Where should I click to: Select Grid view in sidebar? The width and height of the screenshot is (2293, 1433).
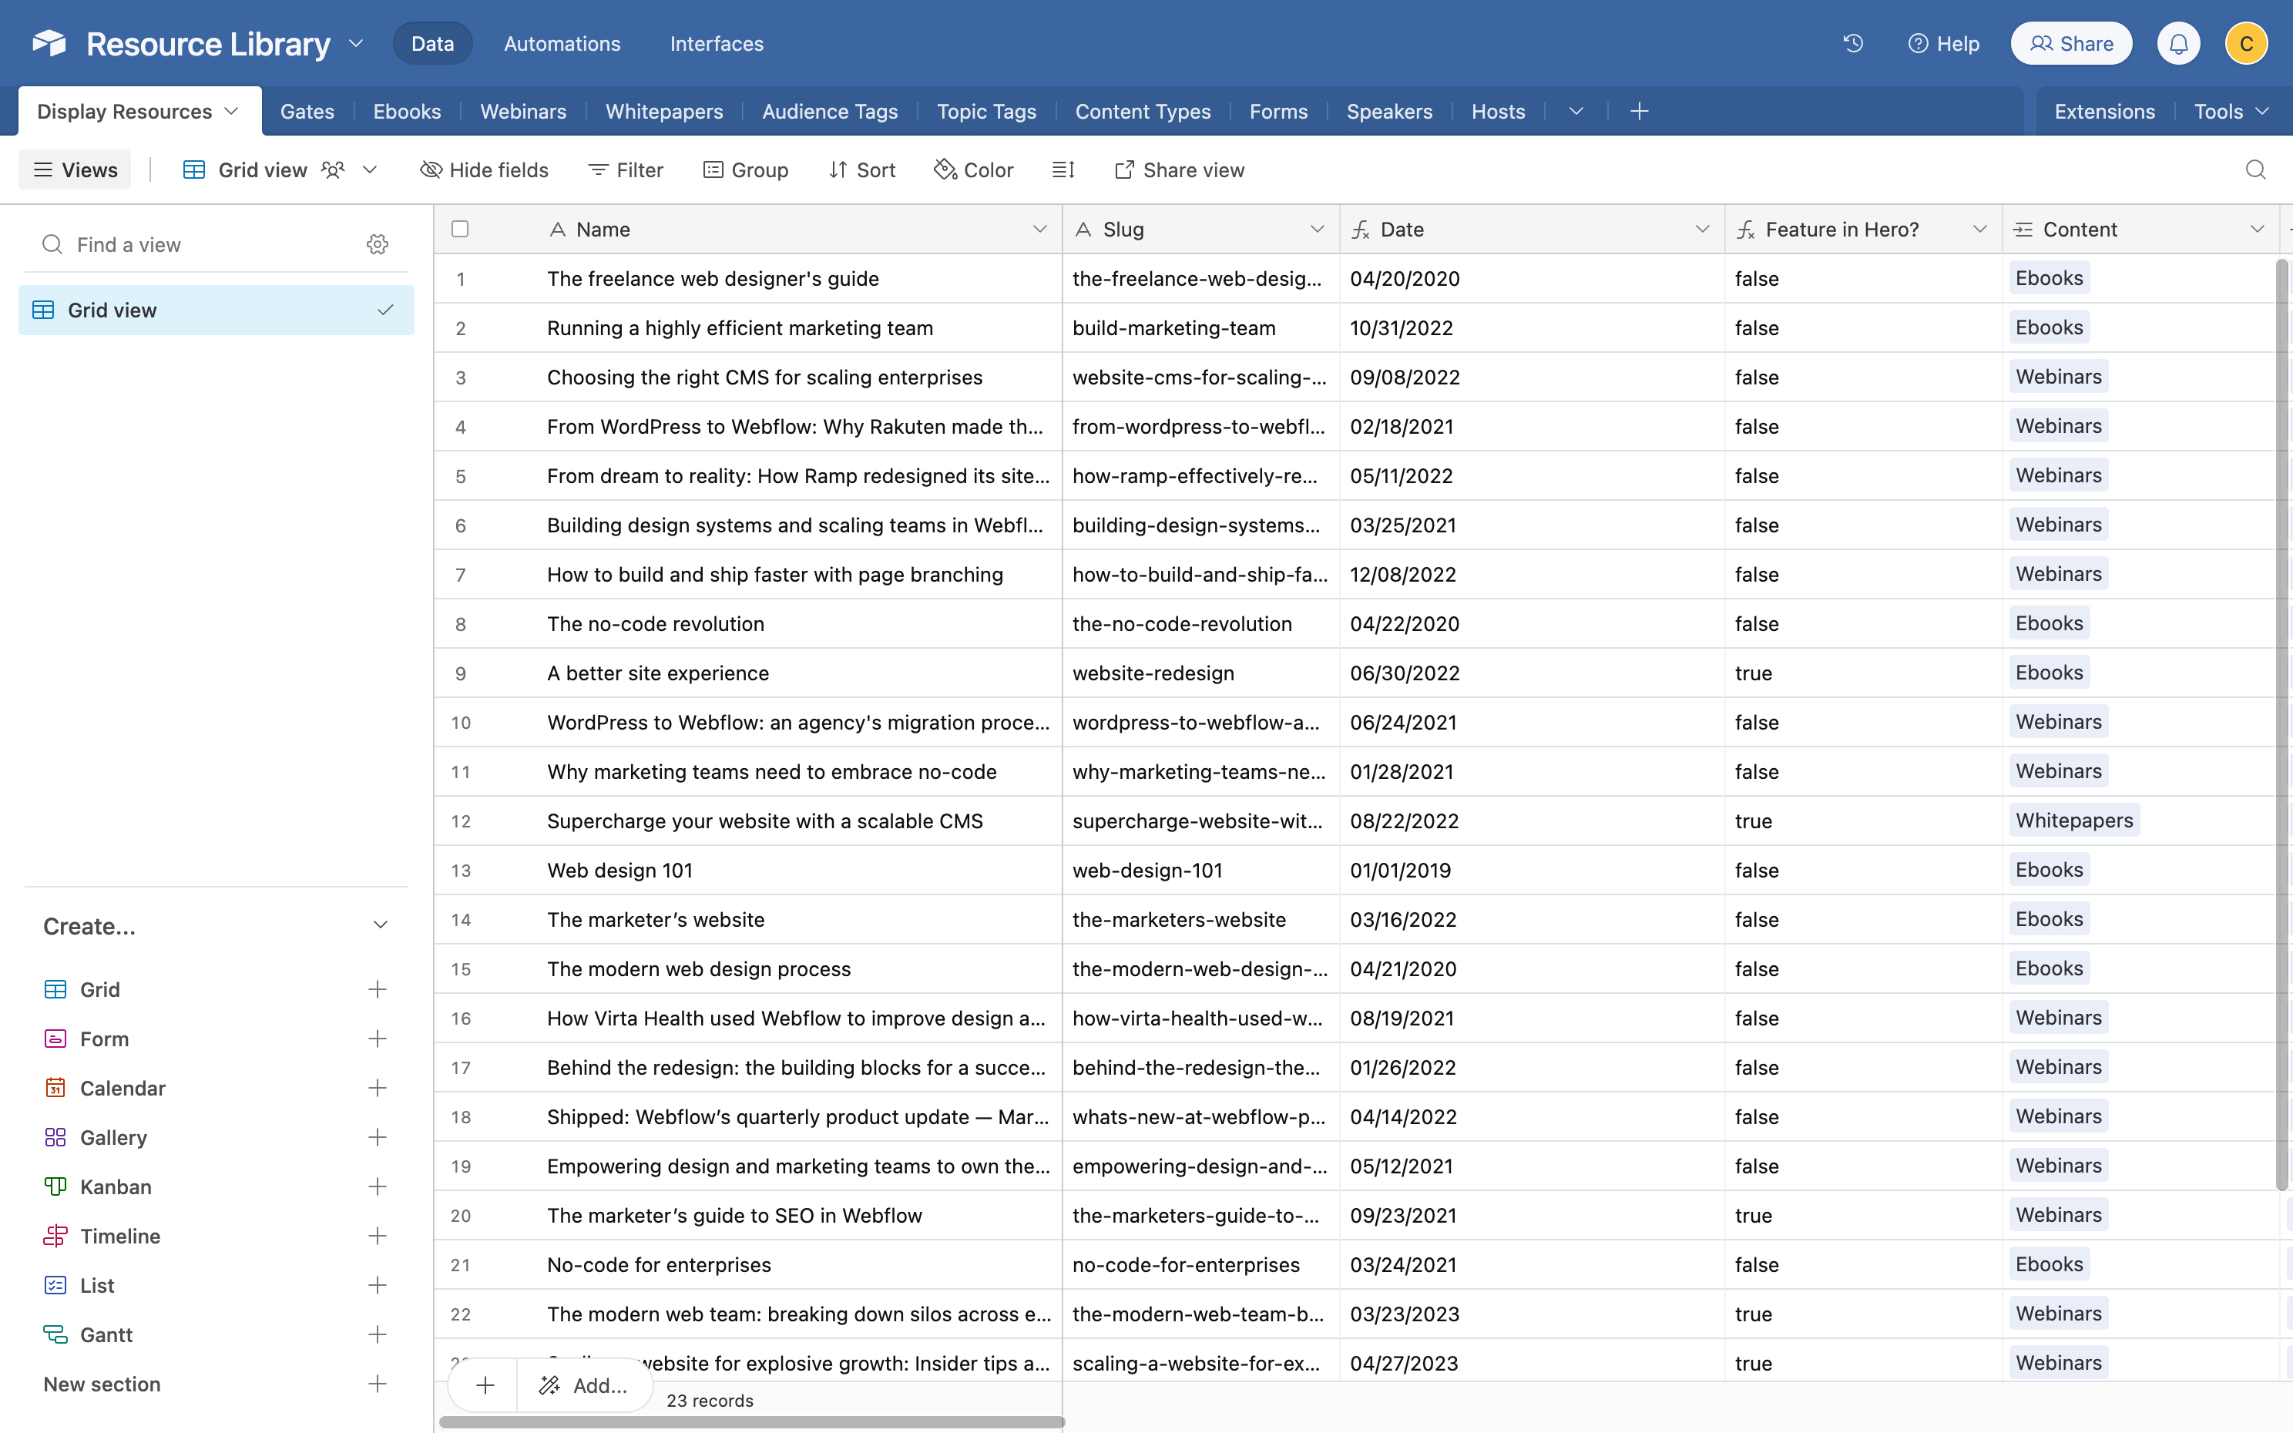coord(216,310)
